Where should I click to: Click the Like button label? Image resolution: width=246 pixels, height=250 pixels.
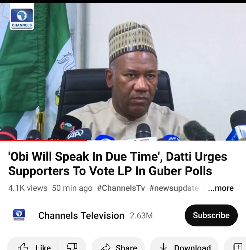click(x=43, y=247)
